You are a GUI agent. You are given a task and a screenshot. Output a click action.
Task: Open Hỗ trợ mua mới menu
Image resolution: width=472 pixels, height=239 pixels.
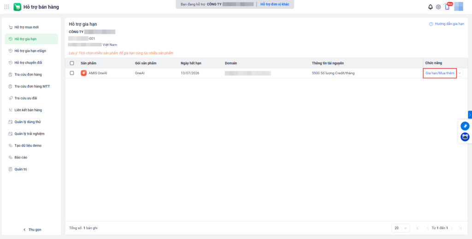[31, 27]
